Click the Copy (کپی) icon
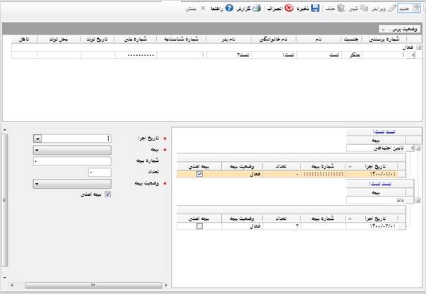 point(364,8)
